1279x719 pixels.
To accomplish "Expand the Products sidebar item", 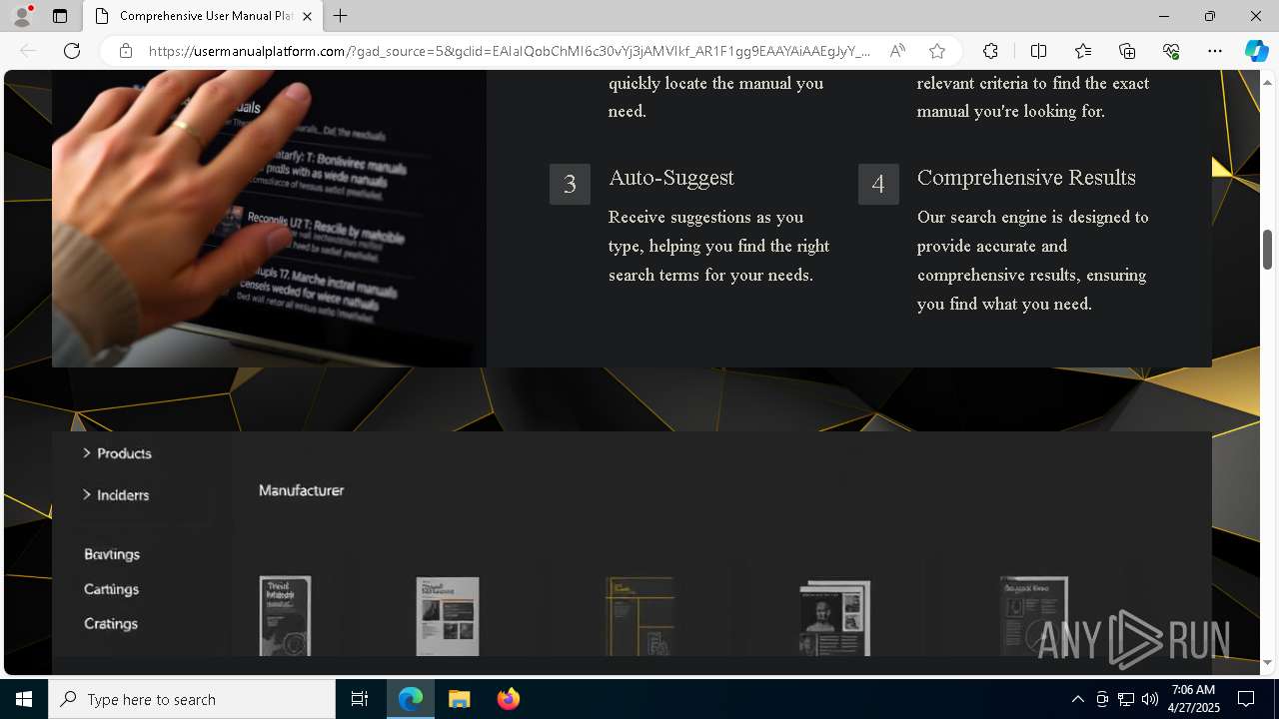I will coord(117,453).
